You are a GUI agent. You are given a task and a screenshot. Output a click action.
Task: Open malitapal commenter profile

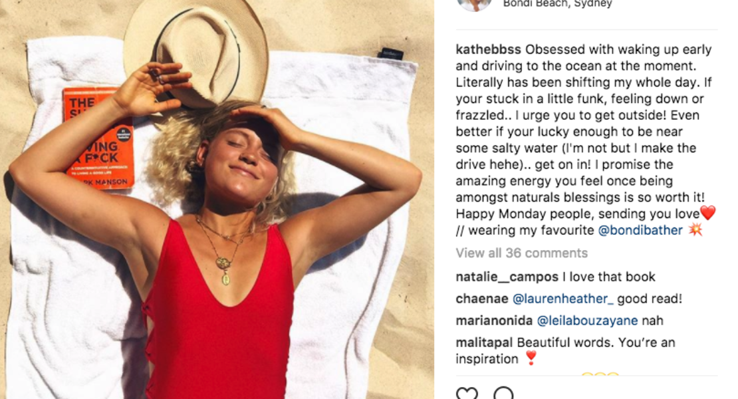(484, 342)
